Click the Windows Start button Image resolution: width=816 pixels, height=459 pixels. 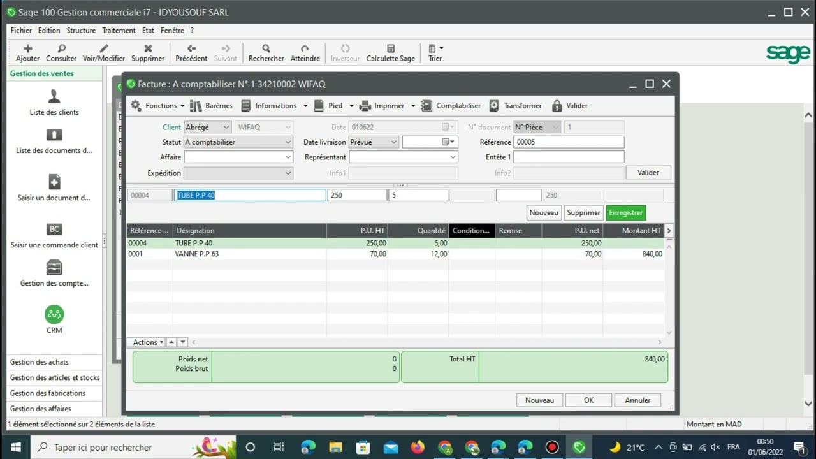point(15,447)
